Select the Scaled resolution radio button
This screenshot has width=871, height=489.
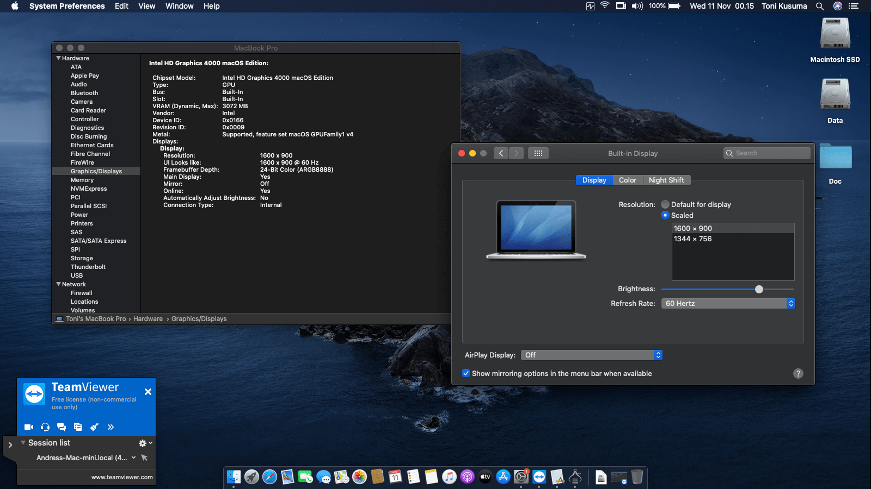coord(665,215)
